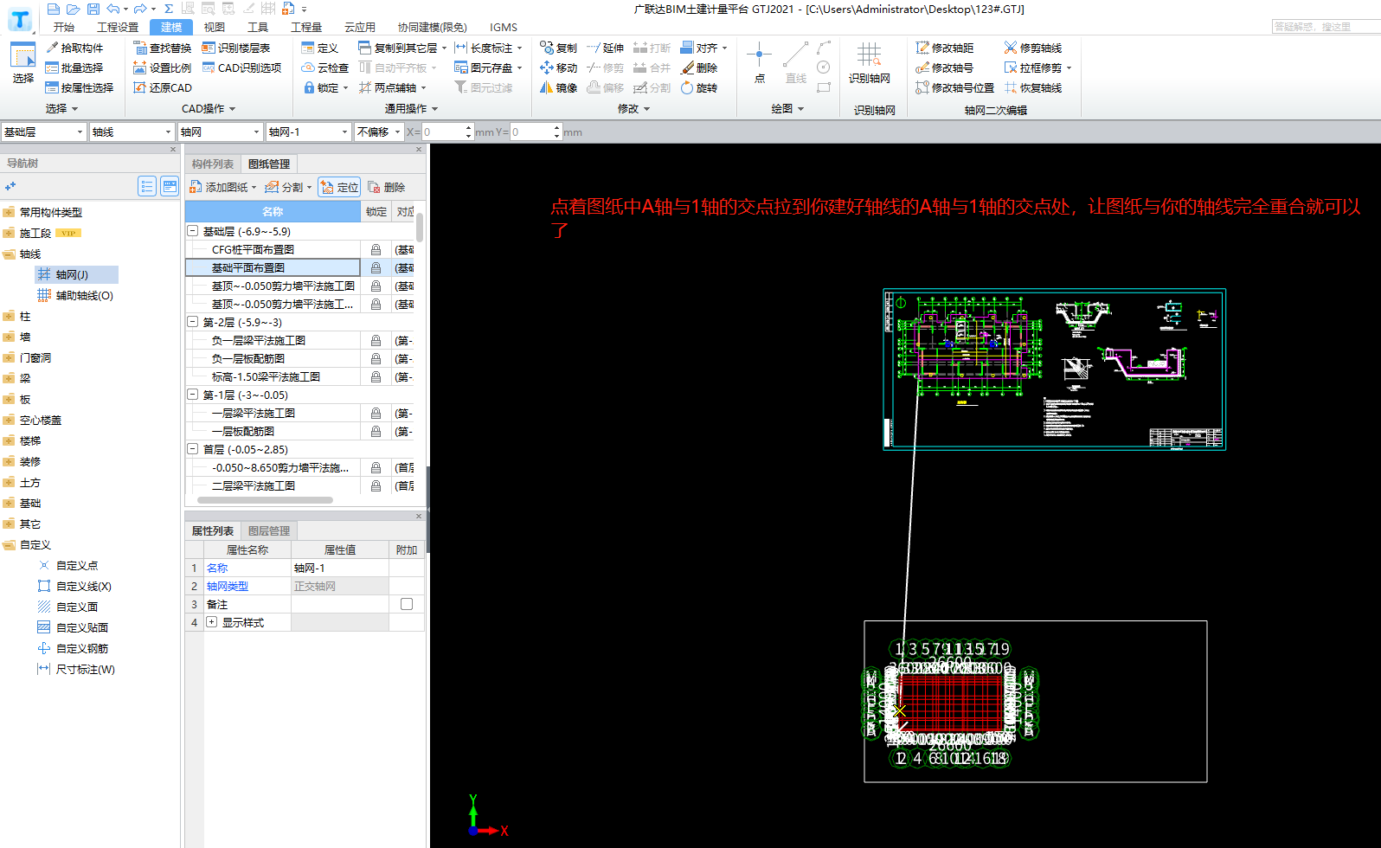Open the 工程量 ribbon tab
The image size is (1381, 848).
click(306, 27)
